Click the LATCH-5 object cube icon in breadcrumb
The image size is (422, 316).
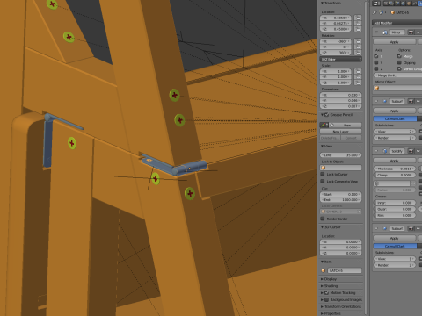pyautogui.click(x=393, y=12)
